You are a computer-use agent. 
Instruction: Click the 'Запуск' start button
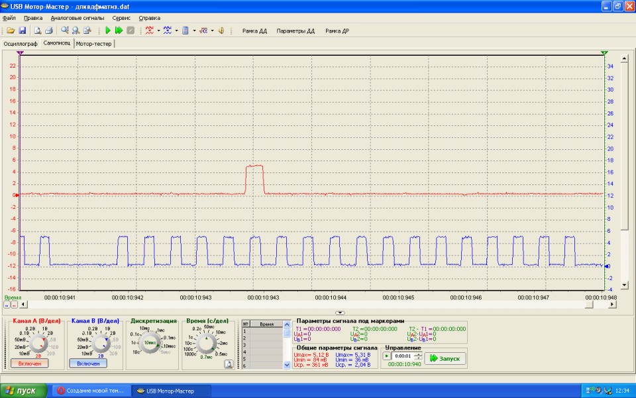tap(445, 358)
